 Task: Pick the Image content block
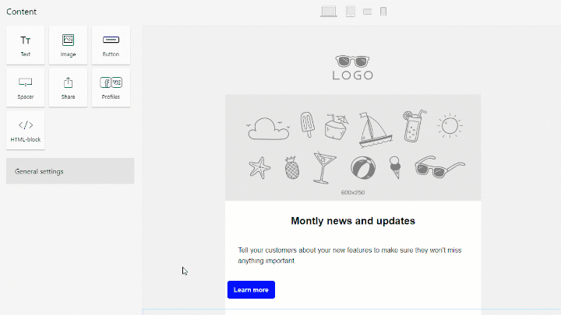click(x=68, y=45)
